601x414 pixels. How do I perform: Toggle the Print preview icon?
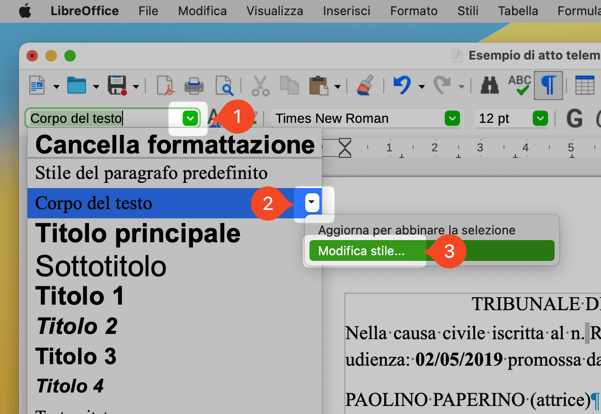224,86
